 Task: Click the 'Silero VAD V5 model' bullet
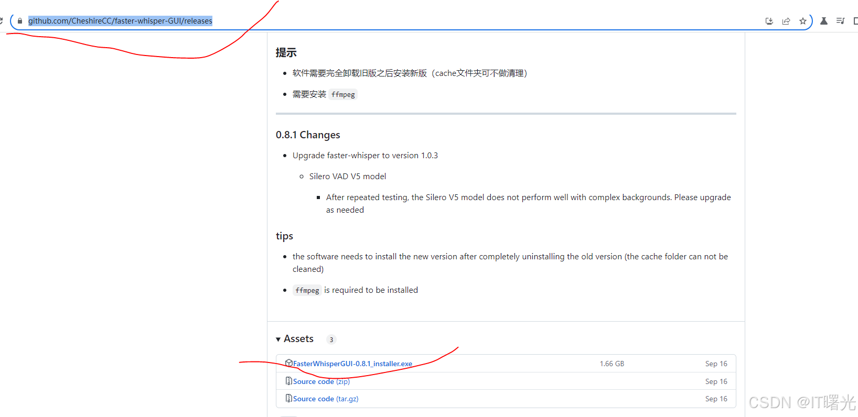click(x=348, y=177)
